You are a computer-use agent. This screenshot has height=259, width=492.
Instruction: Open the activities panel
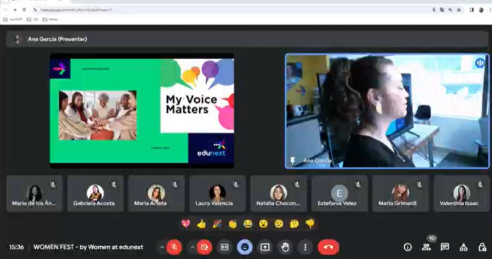pos(463,247)
